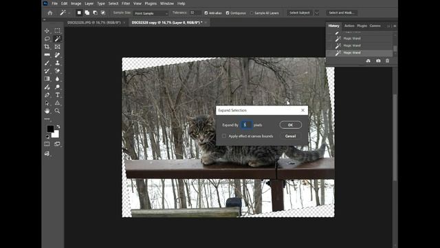Expand the collapsed panels double-arrow
Screen dimensions: 440x248
click(x=388, y=26)
